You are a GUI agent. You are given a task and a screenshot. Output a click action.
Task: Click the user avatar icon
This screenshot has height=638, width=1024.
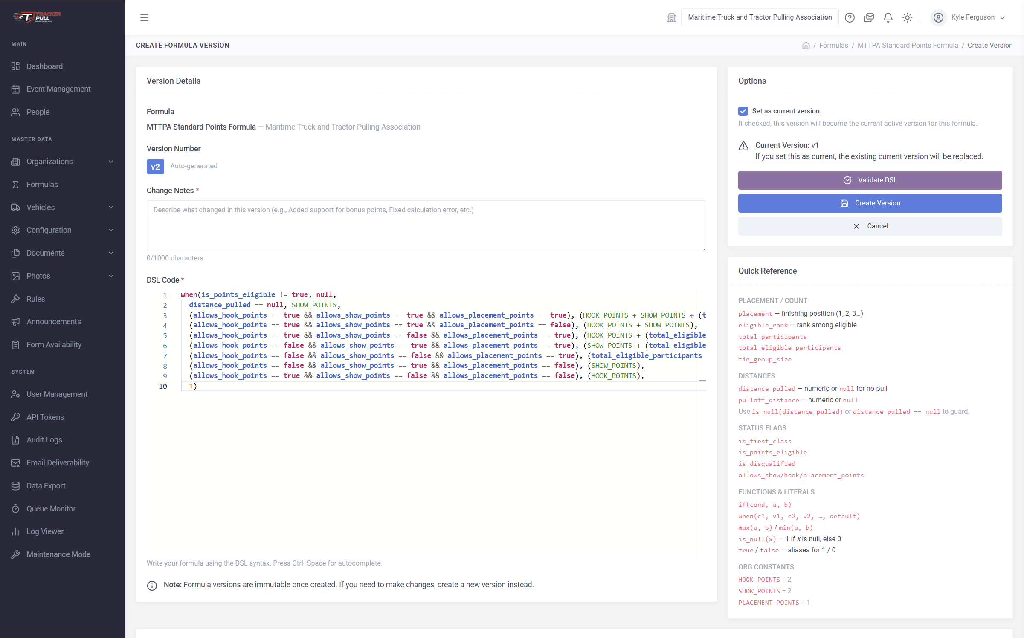(938, 17)
